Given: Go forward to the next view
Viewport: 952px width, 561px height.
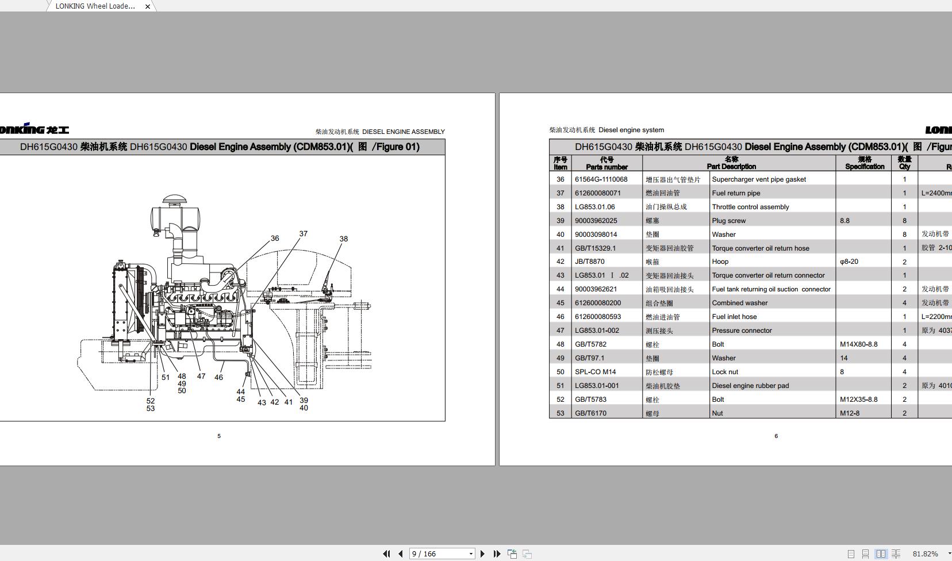Looking at the screenshot, I should click(527, 553).
